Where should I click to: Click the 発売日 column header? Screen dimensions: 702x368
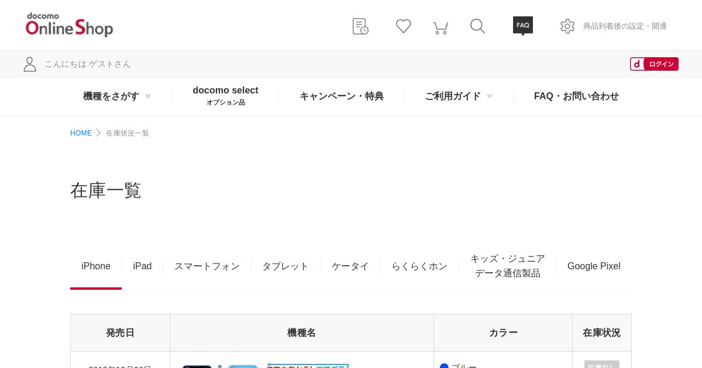120,333
